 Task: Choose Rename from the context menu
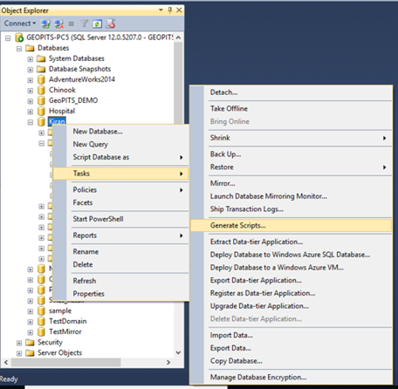[x=121, y=252]
